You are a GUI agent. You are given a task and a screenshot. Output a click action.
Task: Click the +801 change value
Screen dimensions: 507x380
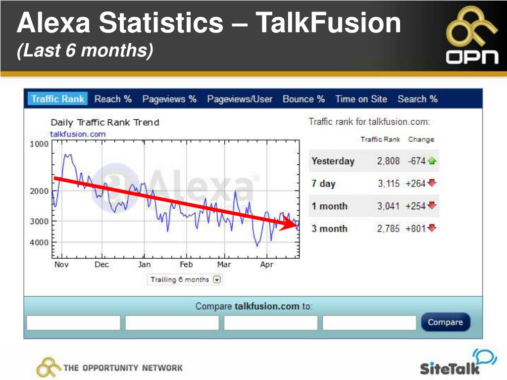pyautogui.click(x=415, y=229)
